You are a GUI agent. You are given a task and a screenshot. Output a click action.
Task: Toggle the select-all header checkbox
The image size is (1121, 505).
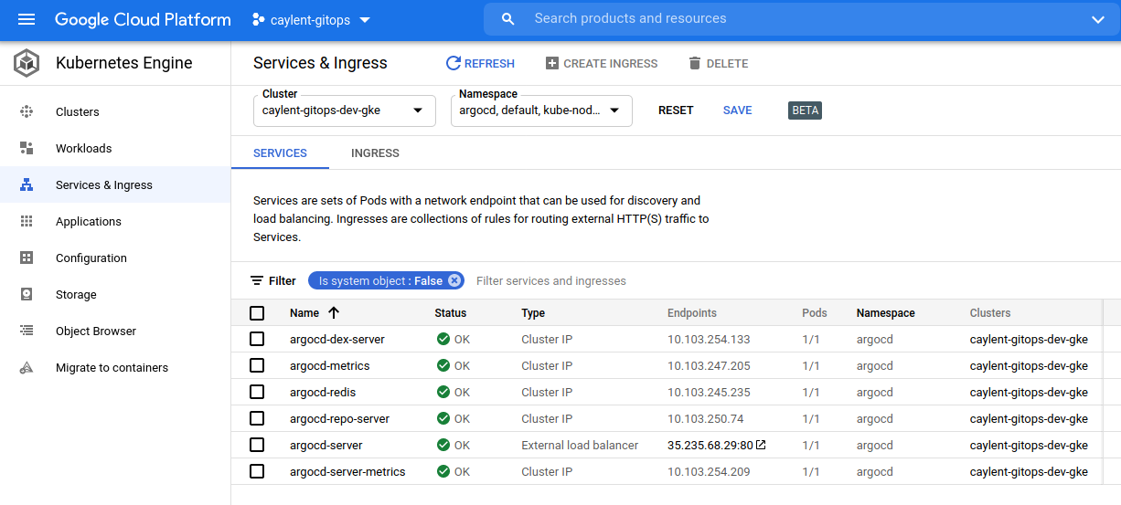pyautogui.click(x=257, y=312)
